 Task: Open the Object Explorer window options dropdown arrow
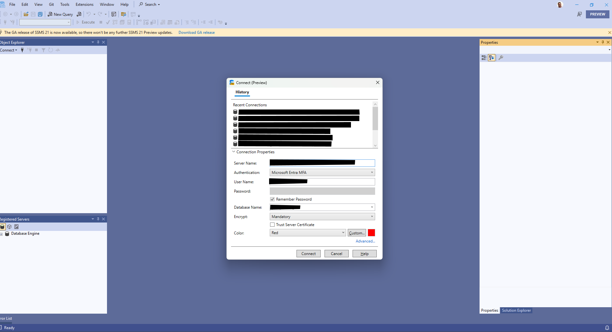pos(93,42)
